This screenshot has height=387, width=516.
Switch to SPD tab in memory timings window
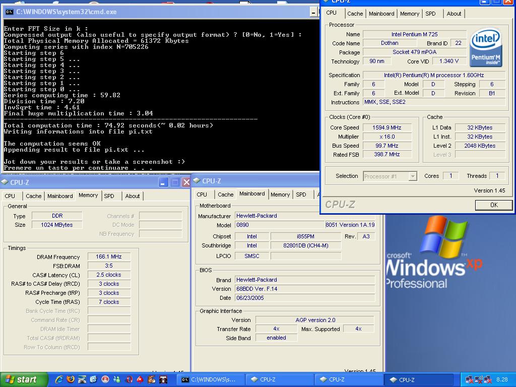coord(109,196)
